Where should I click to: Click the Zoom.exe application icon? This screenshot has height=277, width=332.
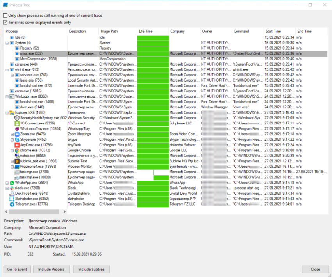coord(17,134)
